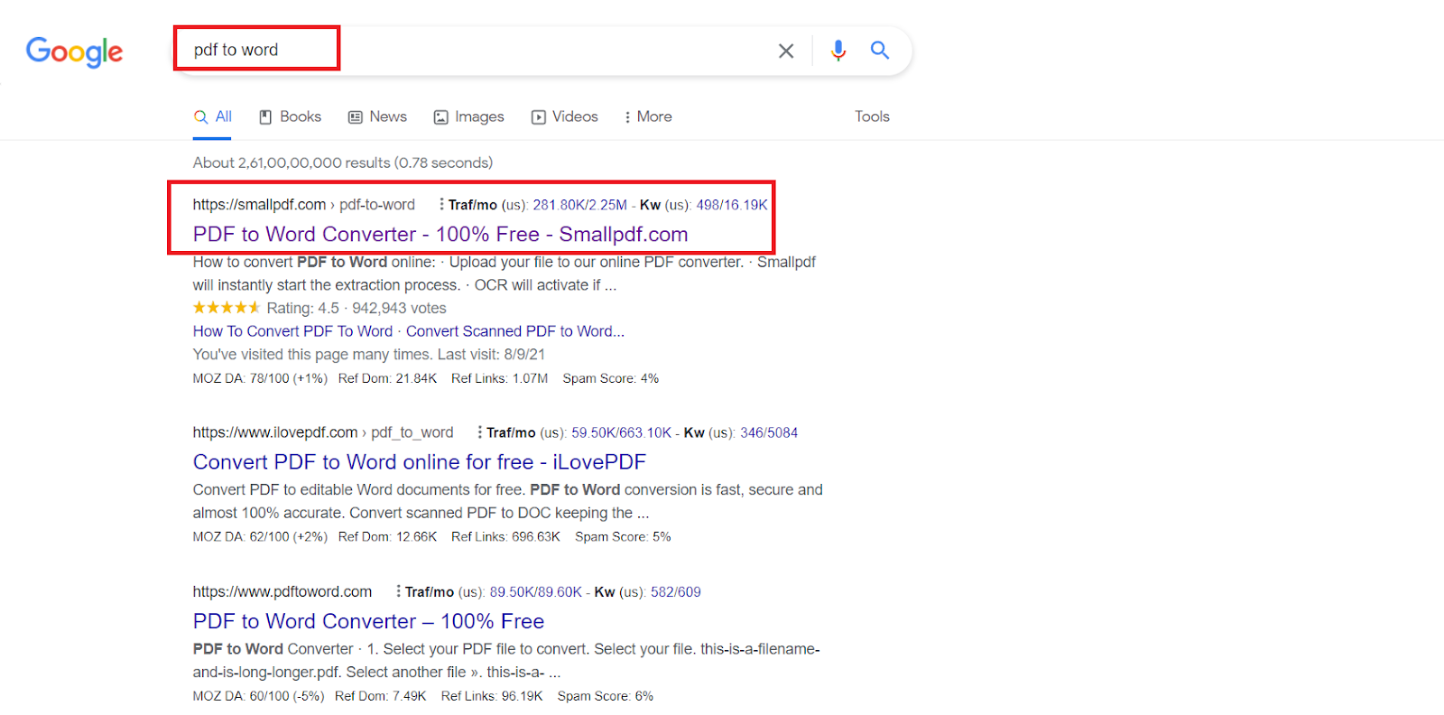This screenshot has height=715, width=1444.
Task: Open the three-dot menu beside pdftoword.com result
Action: [398, 591]
